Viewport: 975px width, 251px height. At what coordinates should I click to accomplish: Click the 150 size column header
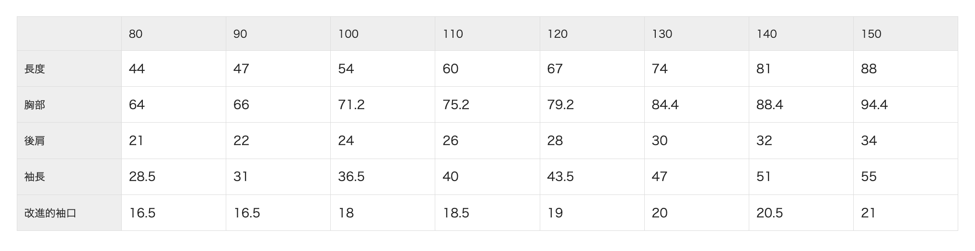pyautogui.click(x=871, y=34)
